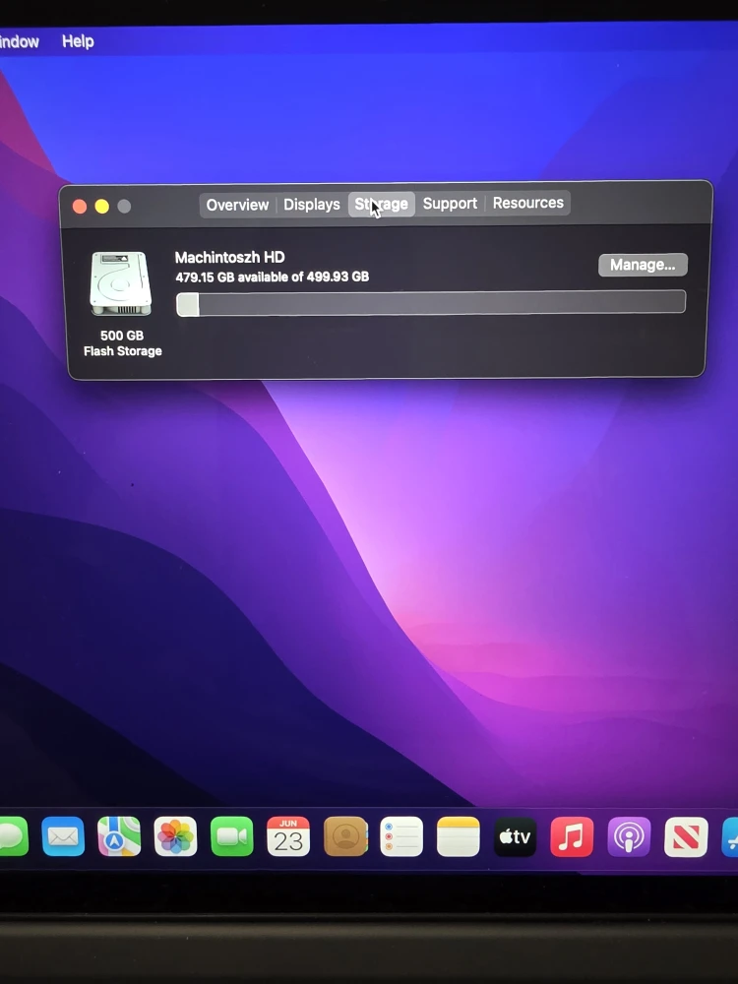
Task: Open Contacts in the Dock
Action: [x=345, y=836]
